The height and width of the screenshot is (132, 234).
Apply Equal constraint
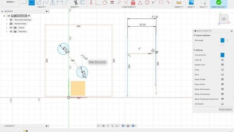click(112, 3)
